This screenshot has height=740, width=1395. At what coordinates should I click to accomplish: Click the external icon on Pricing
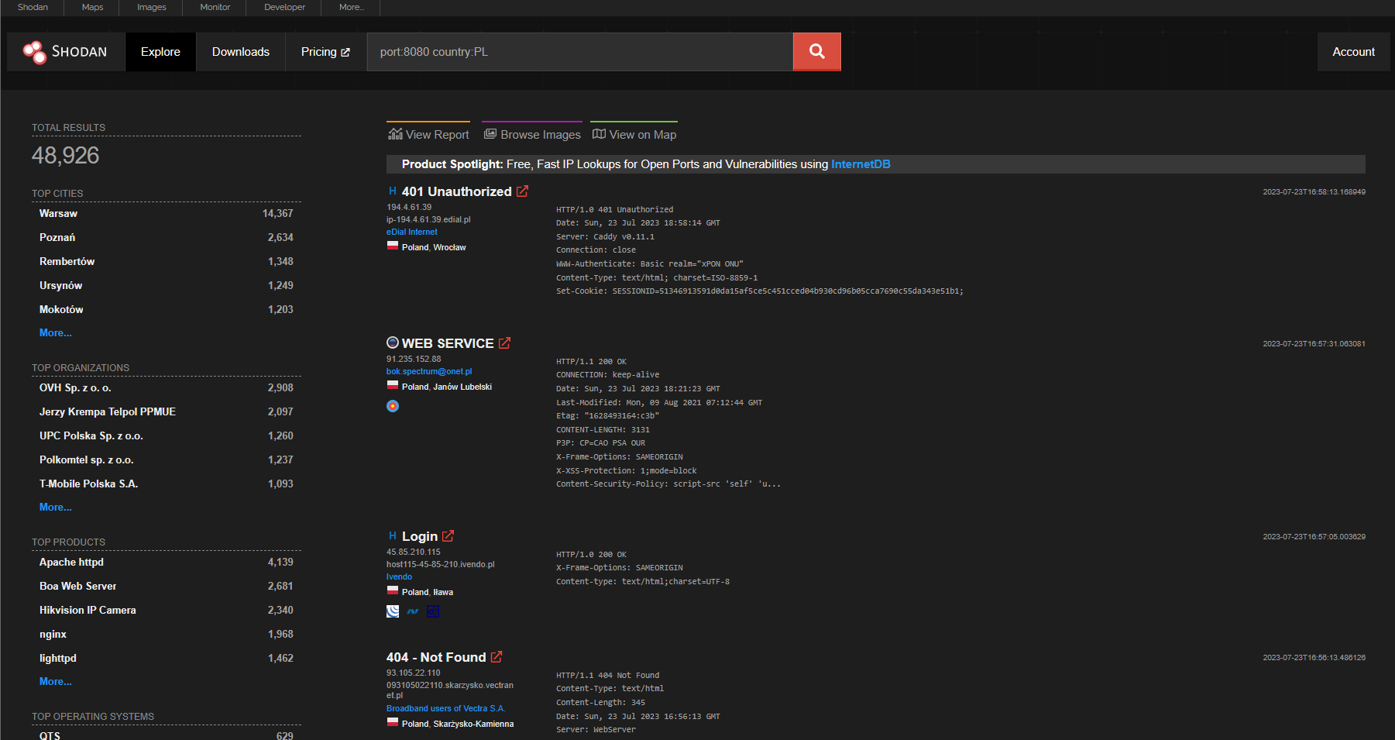(345, 53)
